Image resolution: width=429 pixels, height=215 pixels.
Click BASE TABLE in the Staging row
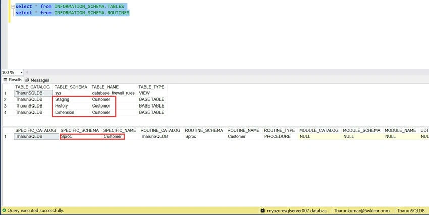click(x=151, y=99)
